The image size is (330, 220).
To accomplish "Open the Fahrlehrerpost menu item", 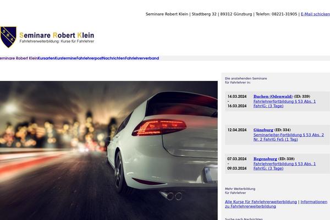I will (89, 58).
